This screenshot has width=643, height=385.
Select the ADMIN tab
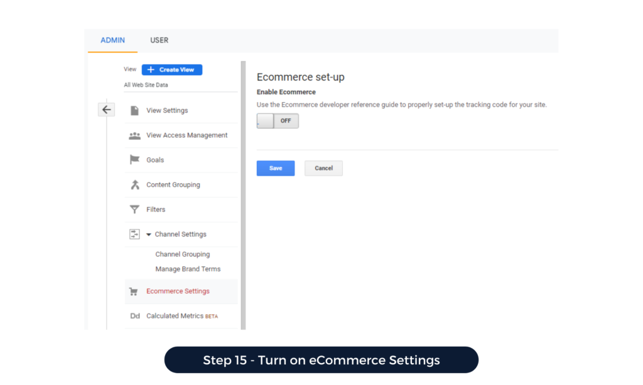click(112, 40)
